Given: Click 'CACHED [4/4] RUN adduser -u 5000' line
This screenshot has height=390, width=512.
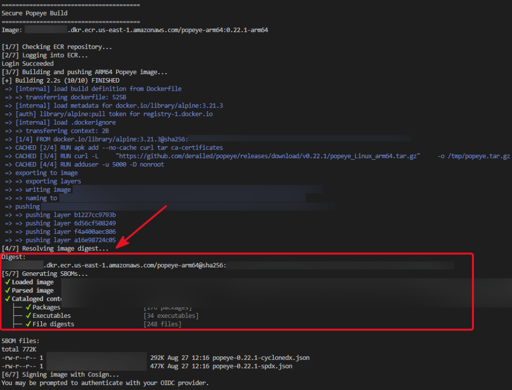Looking at the screenshot, I should coord(84,165).
